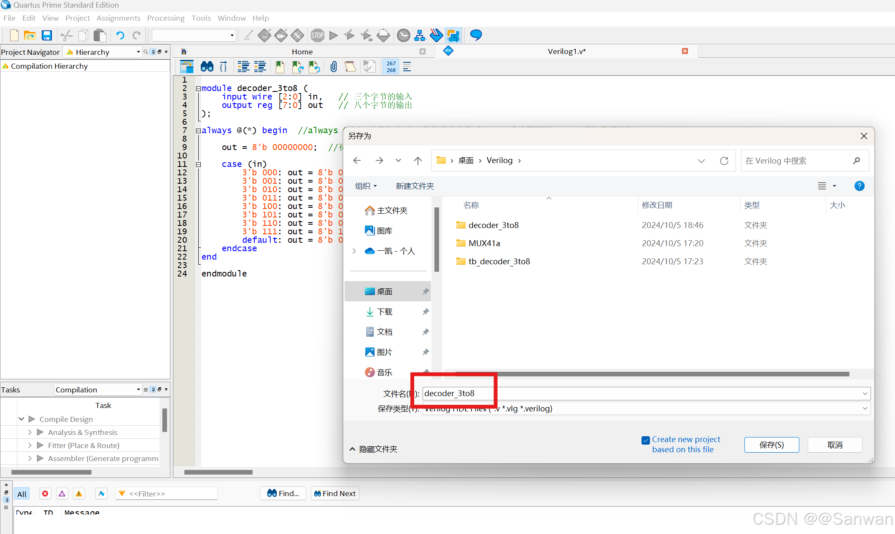Viewport: 895px width, 534px height.
Task: Open the Programmer tool icon
Action: 436,35
